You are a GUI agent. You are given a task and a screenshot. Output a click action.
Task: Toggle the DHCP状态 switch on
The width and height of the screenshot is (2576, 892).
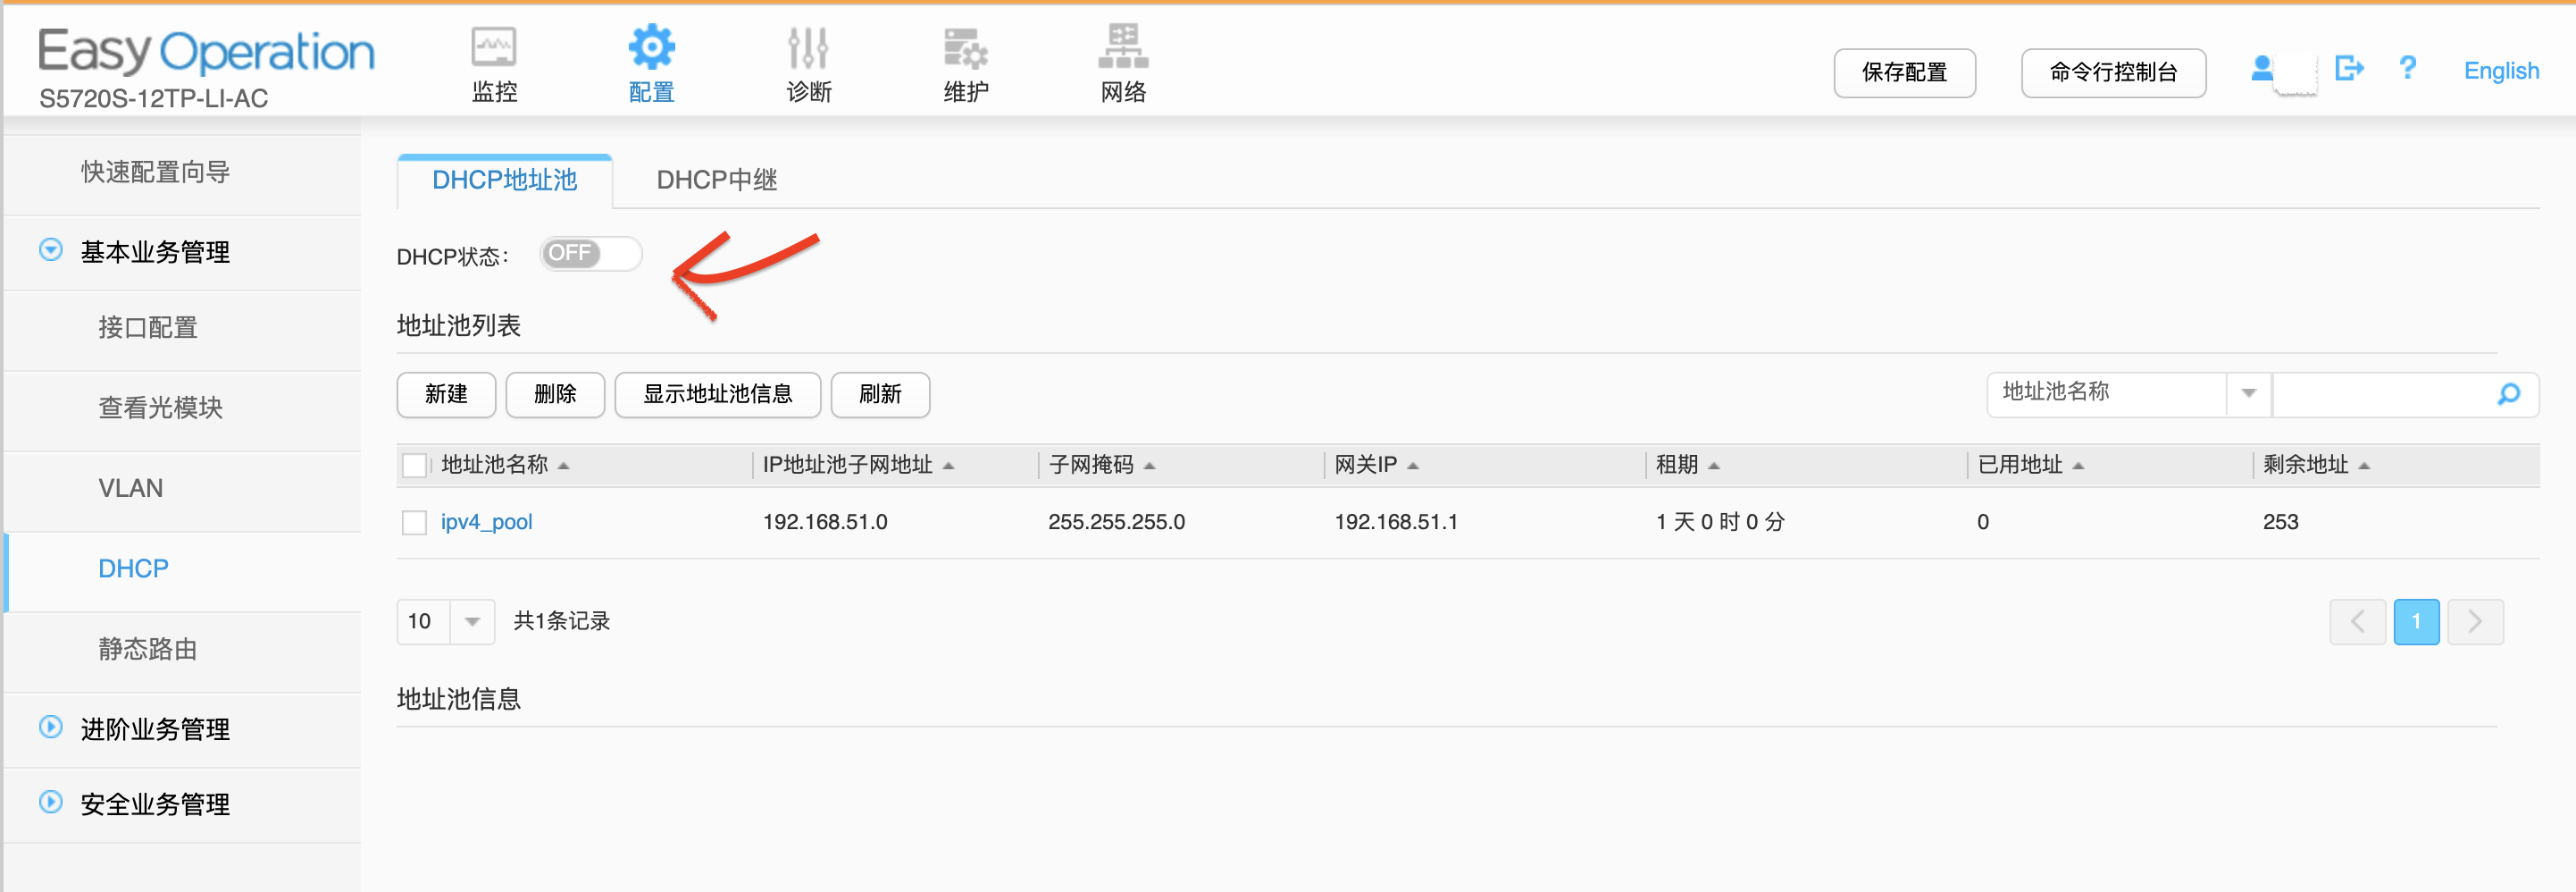[590, 253]
